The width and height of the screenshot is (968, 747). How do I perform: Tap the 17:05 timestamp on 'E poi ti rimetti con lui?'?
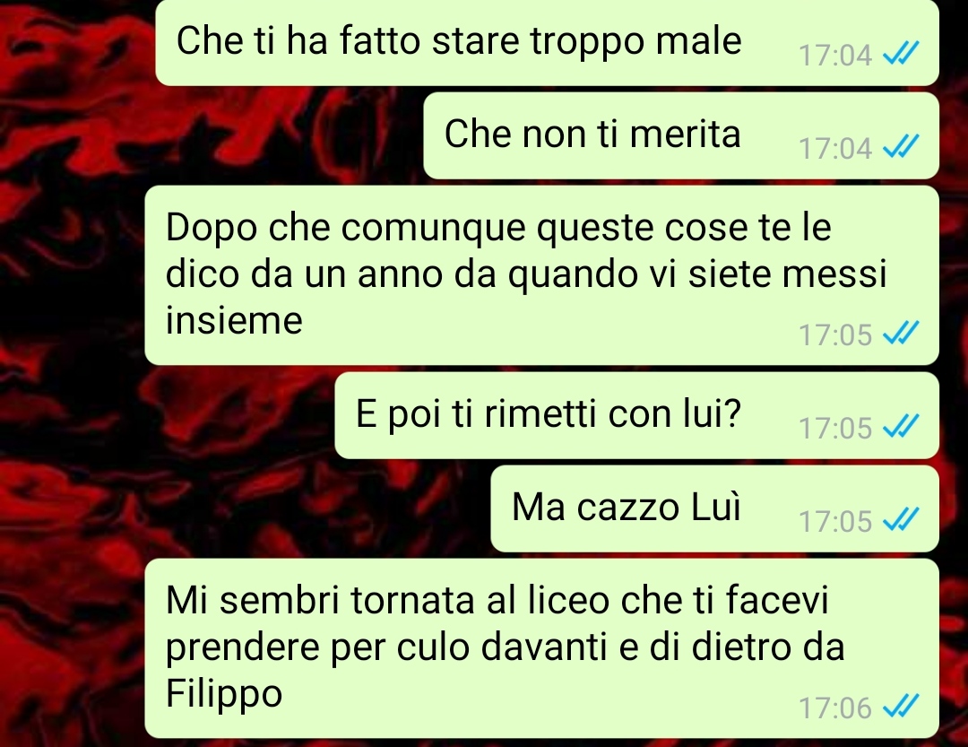point(835,428)
